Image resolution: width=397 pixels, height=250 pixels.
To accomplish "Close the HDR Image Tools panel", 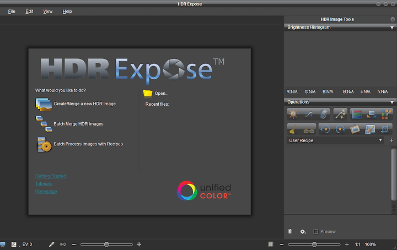I will pos(393,19).
